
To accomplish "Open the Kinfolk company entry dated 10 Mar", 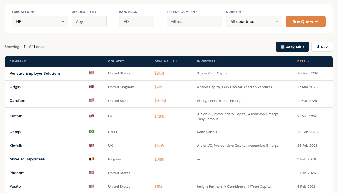I will (x=16, y=116).
